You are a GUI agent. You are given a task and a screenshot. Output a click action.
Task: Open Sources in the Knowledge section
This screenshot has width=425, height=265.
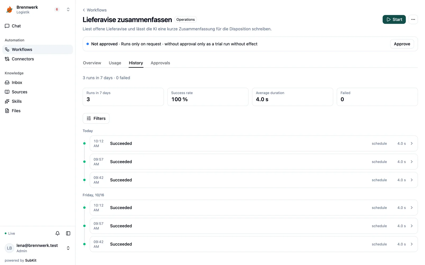(x=37, y=92)
